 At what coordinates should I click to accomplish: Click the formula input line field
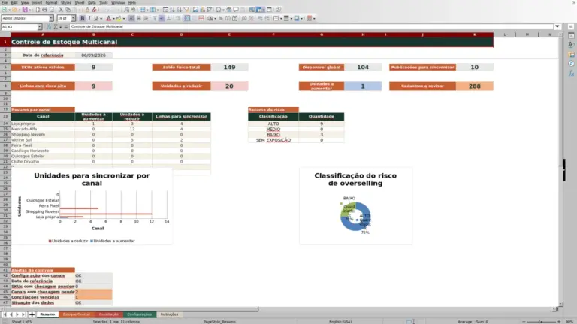click(x=311, y=26)
